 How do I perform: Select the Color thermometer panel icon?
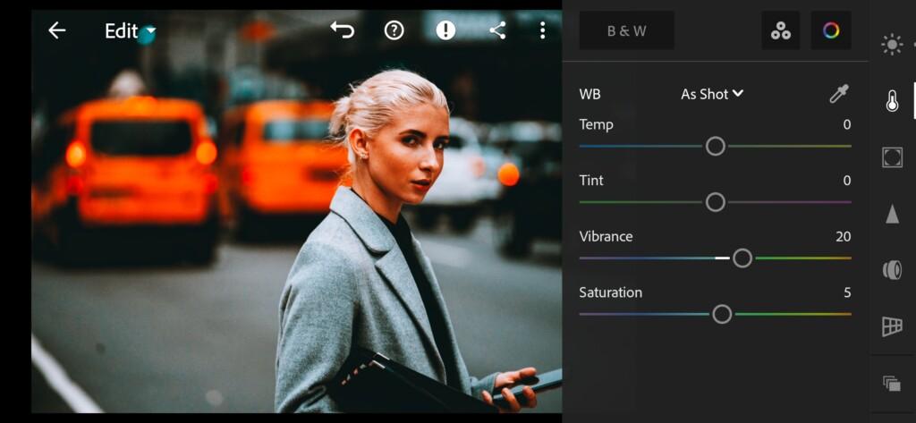pyautogui.click(x=892, y=100)
